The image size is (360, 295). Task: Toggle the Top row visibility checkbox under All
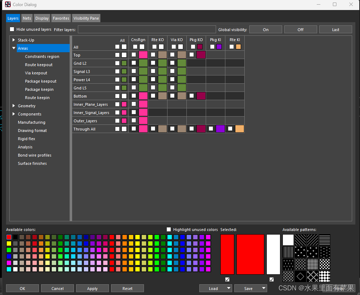[117, 55]
